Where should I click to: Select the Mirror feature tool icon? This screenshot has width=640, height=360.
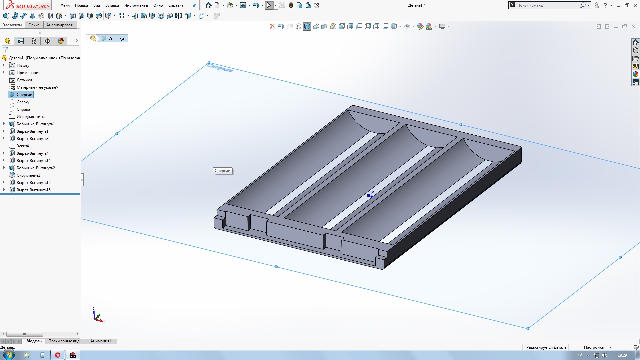179,16
